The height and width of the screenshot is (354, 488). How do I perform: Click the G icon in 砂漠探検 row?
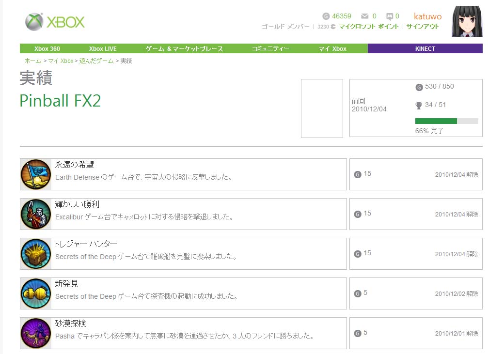(358, 334)
